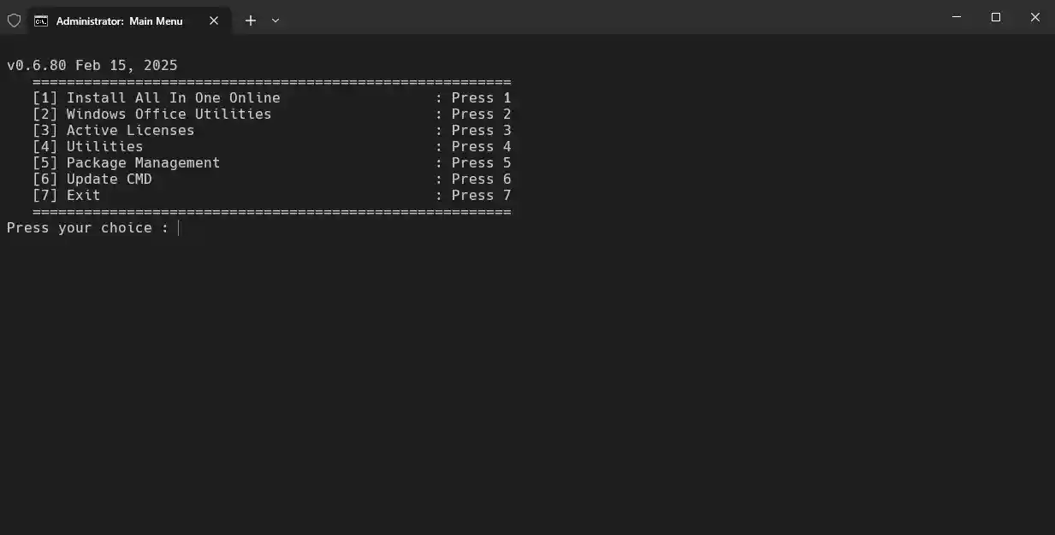Click the line reading Install All In One Online
The image size is (1055, 535).
[x=174, y=97]
